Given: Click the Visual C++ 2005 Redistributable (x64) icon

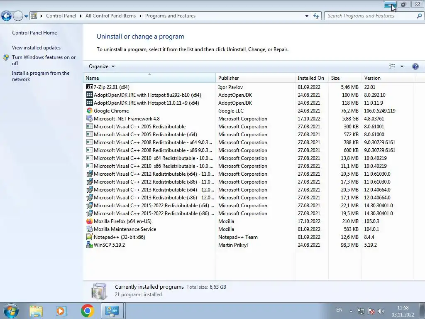Looking at the screenshot, I should (90, 134).
